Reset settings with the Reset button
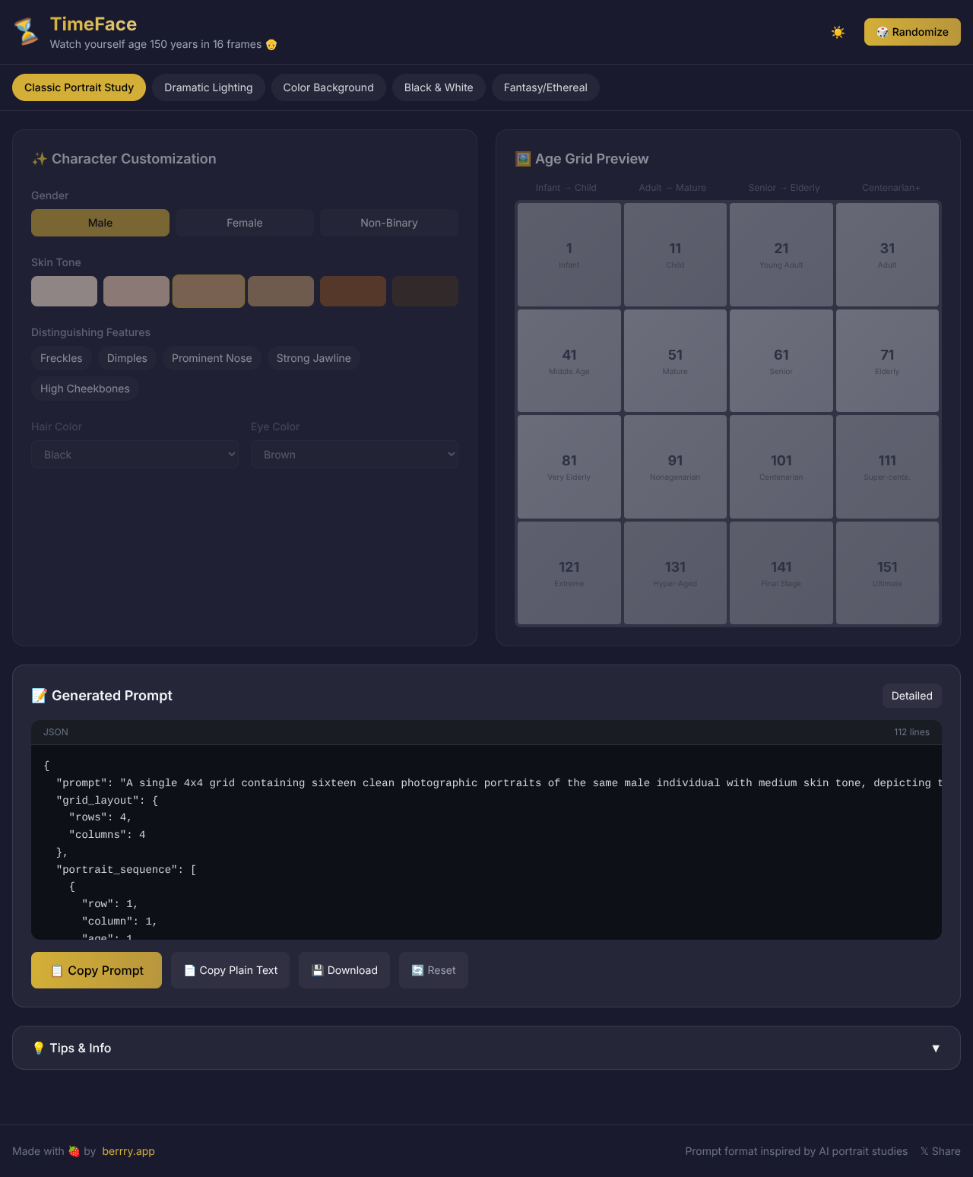The image size is (973, 1177). [x=433, y=970]
